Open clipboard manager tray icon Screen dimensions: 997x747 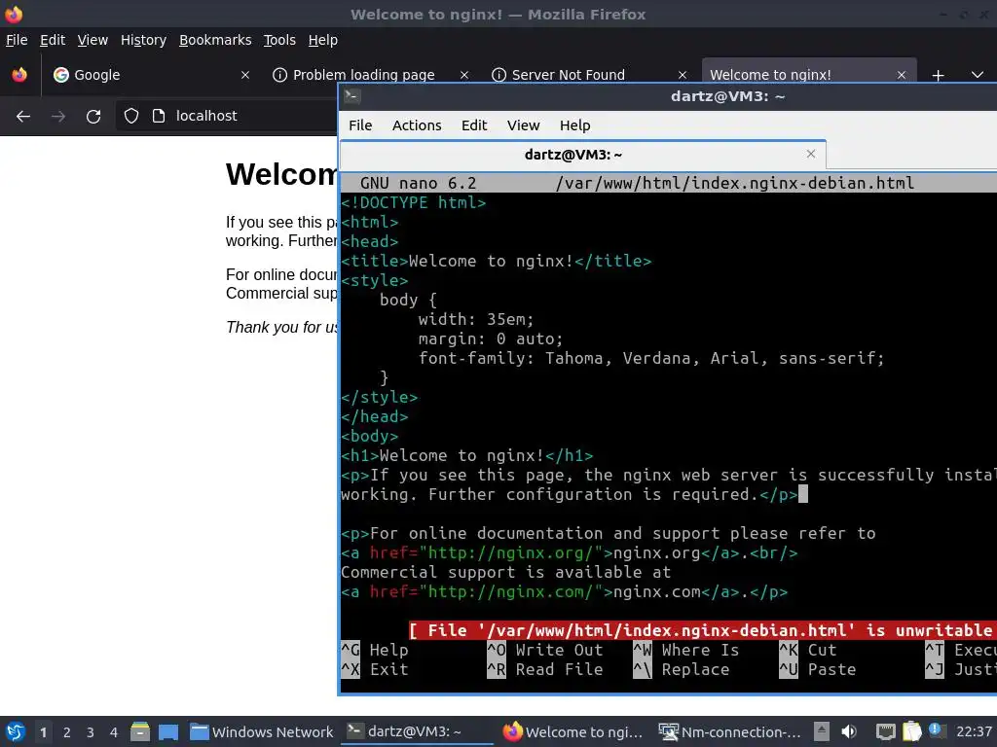[x=911, y=731]
